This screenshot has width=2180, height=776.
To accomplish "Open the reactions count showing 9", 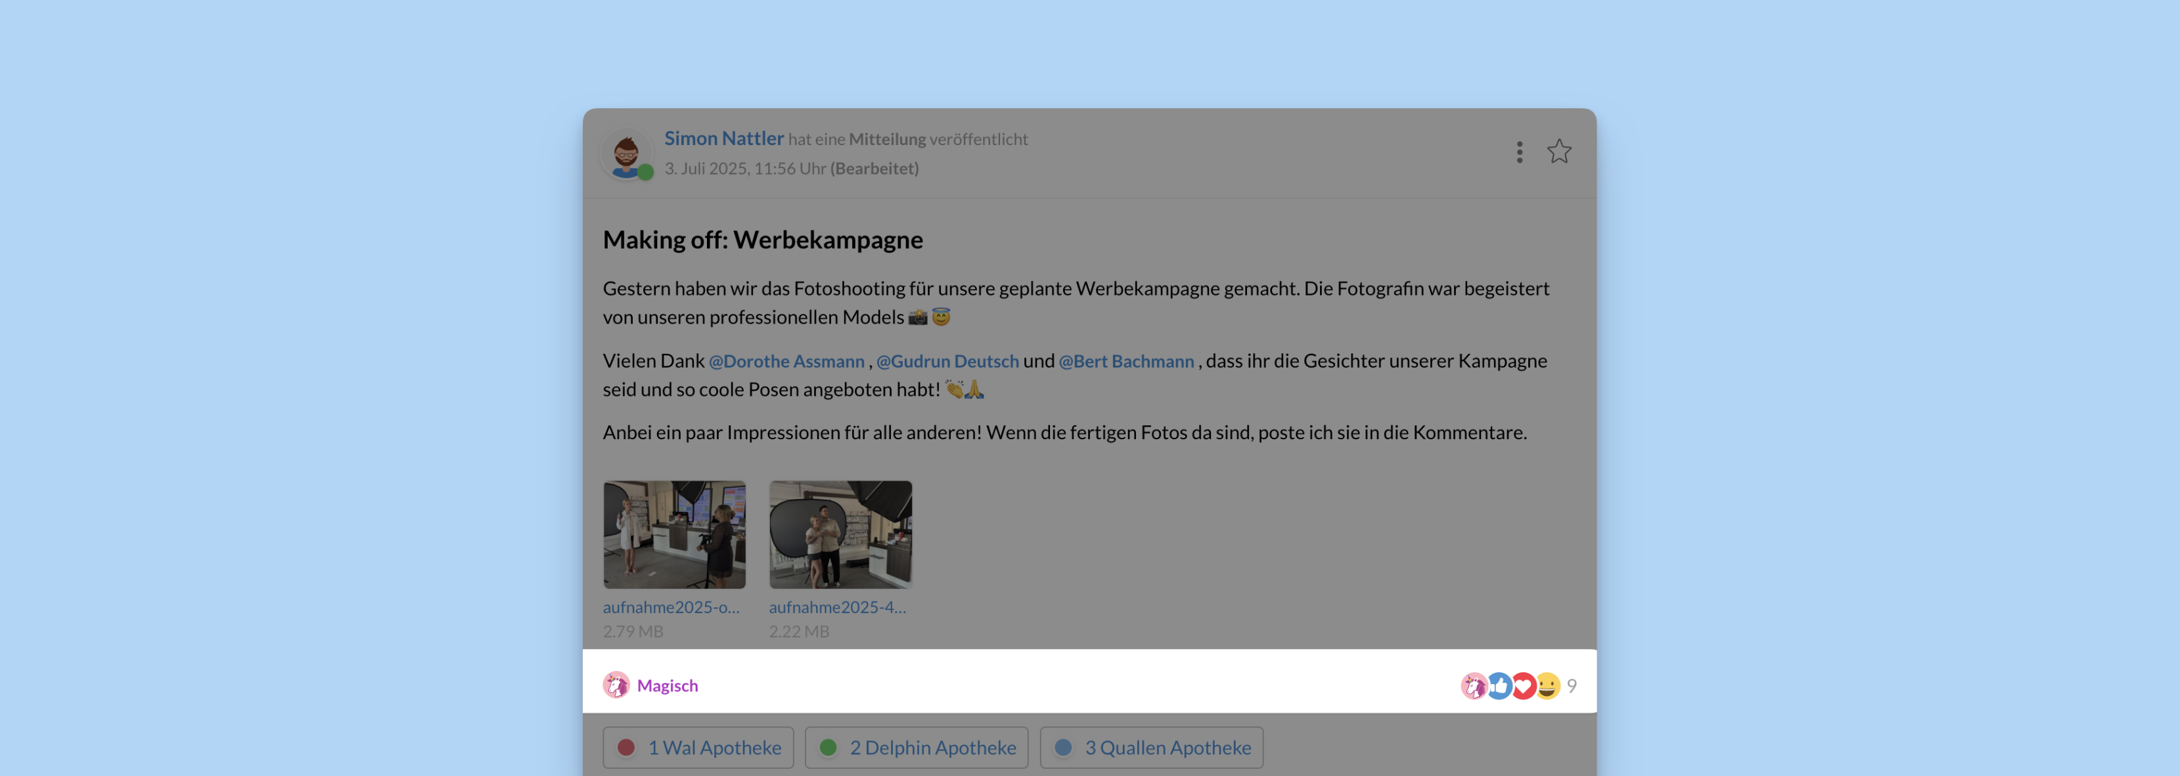I will pos(1572,685).
